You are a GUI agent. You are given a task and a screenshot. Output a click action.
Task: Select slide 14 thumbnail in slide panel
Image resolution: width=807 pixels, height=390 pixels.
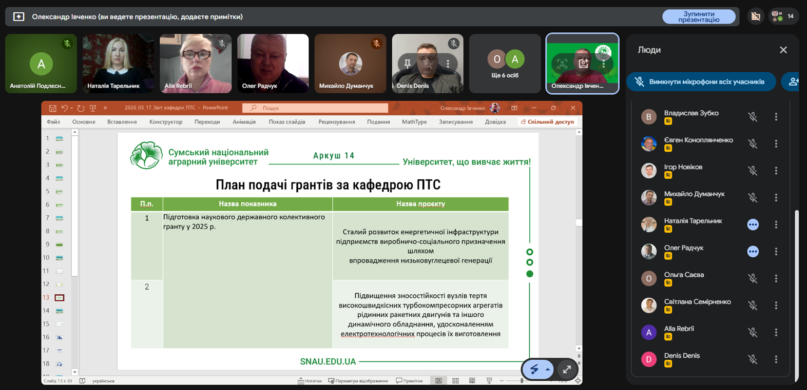(x=60, y=311)
